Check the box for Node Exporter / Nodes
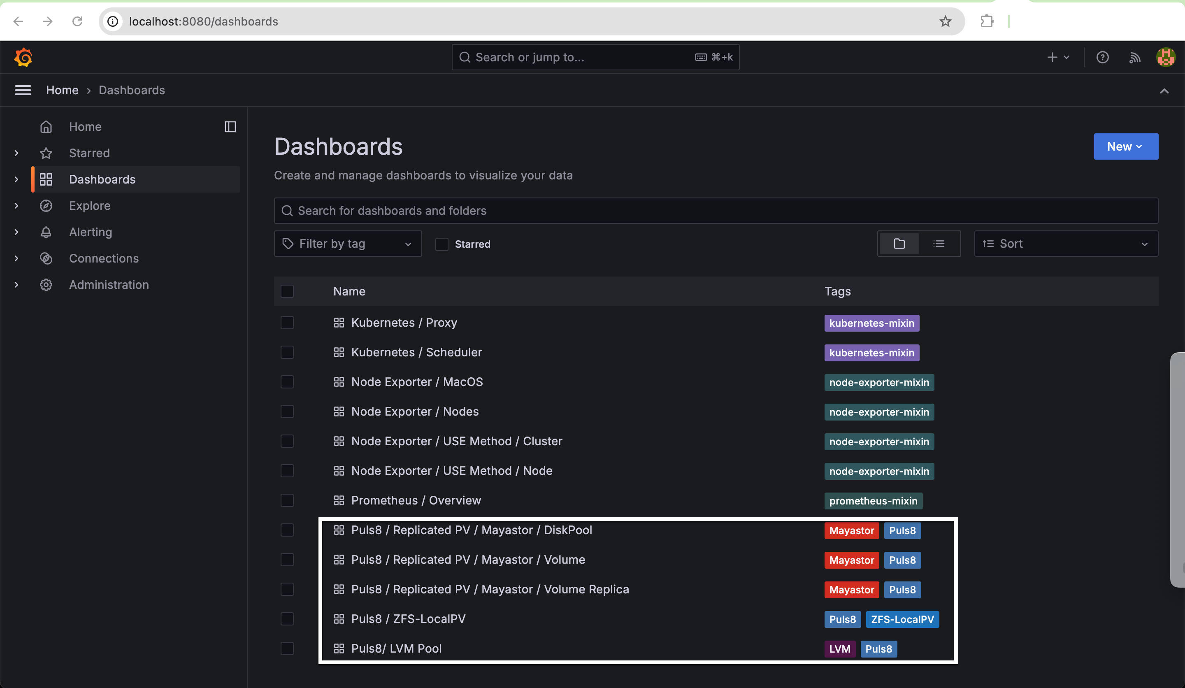The width and height of the screenshot is (1185, 688). click(x=287, y=411)
